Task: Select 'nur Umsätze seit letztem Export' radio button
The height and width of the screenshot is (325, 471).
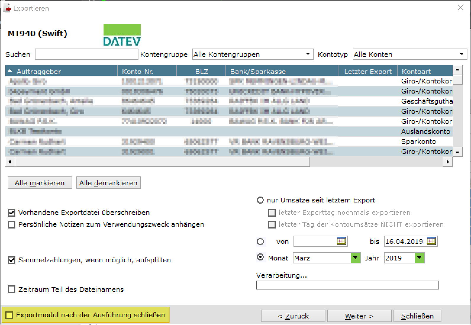Action: tap(260, 200)
